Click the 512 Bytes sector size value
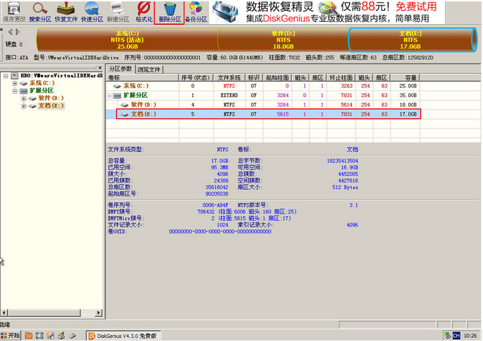 [345, 187]
